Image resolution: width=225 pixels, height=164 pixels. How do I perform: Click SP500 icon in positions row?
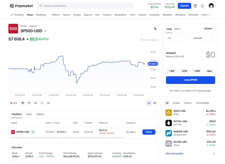pos(13,132)
